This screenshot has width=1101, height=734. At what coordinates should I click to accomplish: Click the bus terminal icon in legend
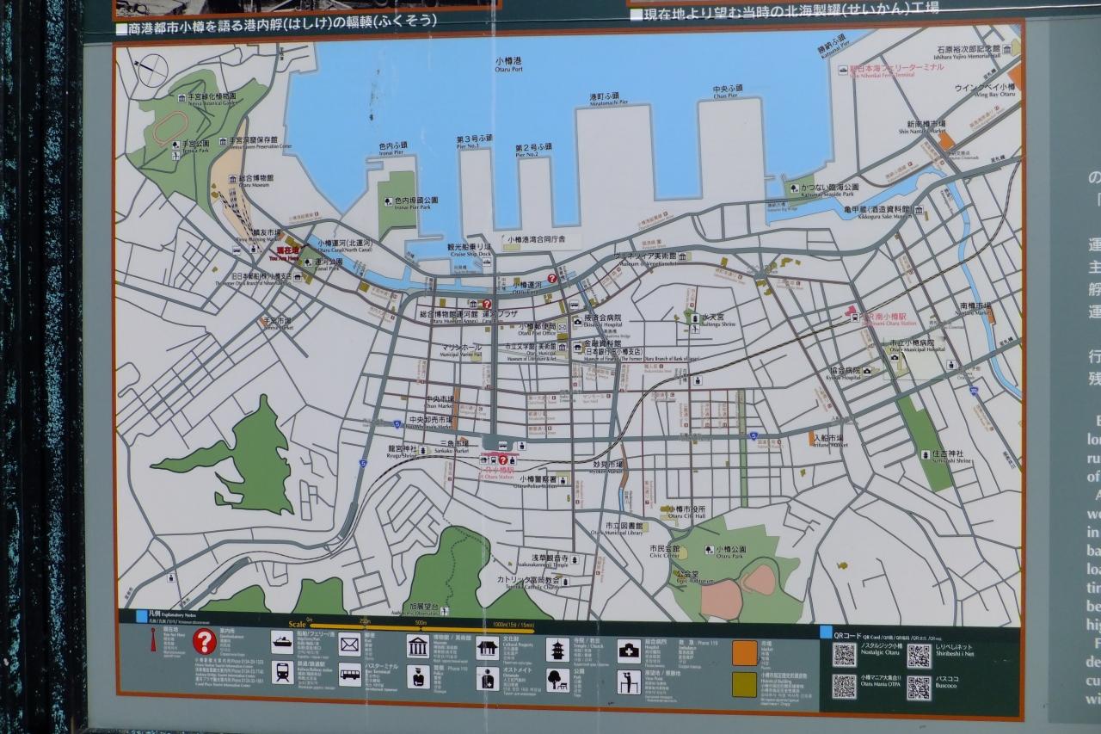349,674
